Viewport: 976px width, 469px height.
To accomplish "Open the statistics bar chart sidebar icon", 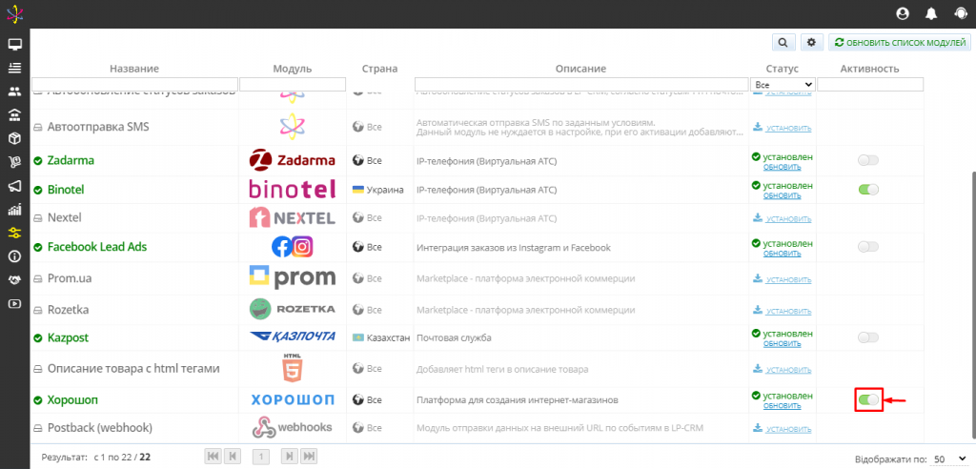I will (15, 210).
